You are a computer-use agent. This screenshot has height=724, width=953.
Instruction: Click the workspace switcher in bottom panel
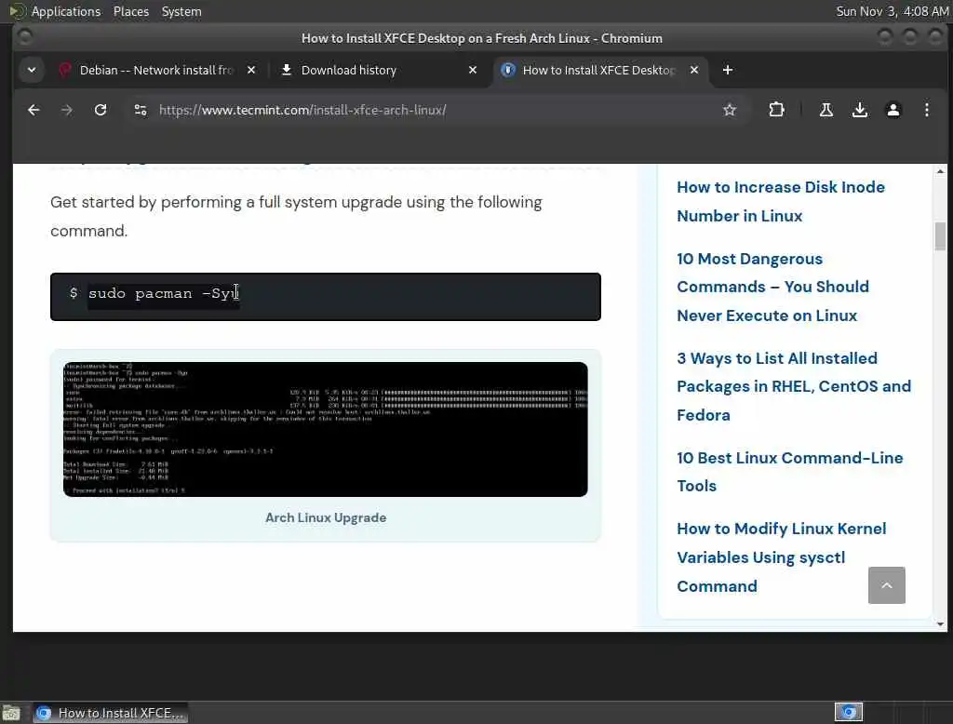click(x=849, y=712)
